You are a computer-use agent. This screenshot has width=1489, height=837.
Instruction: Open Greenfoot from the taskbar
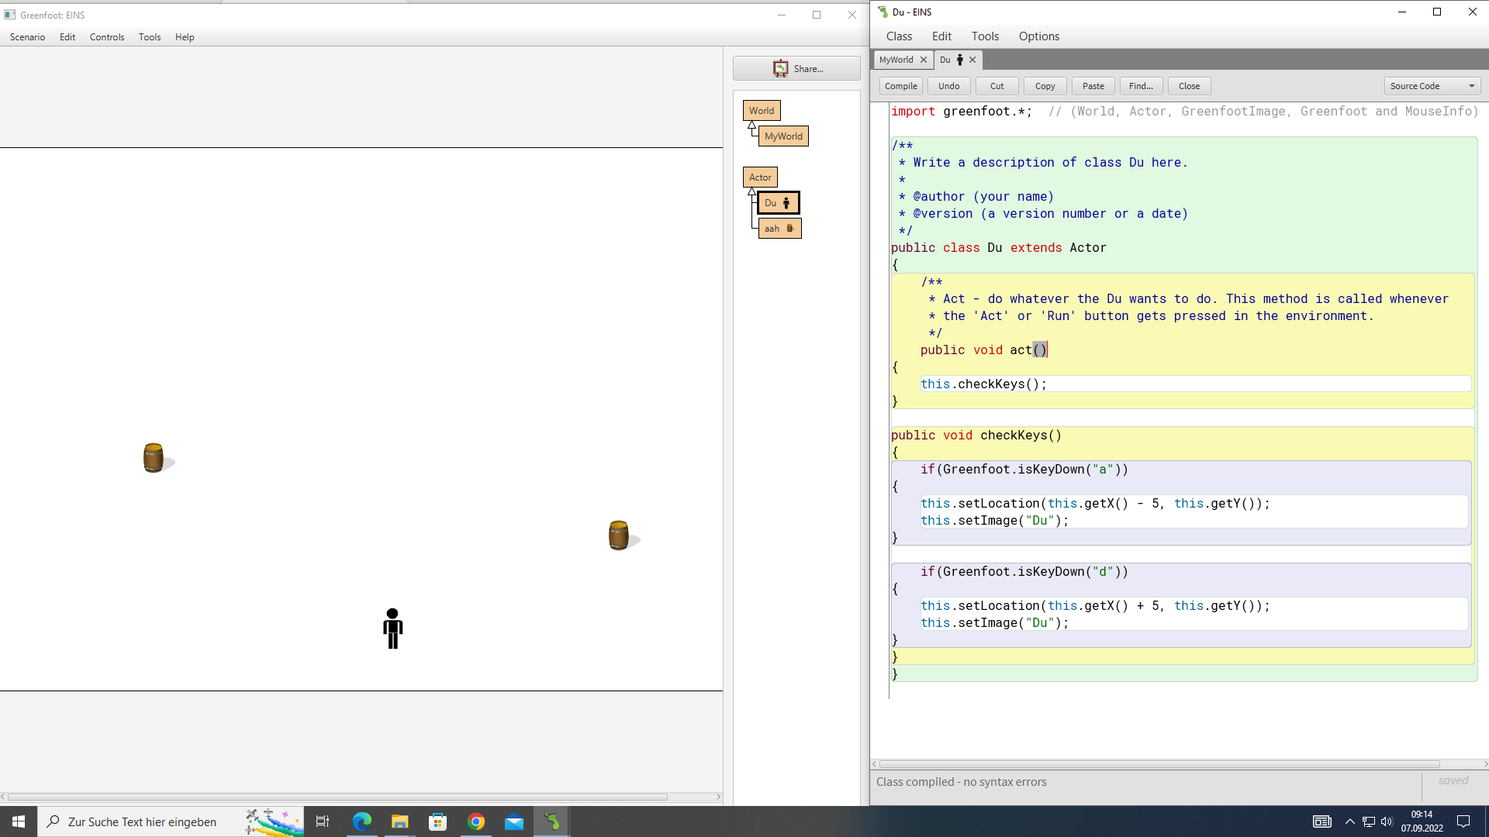(x=551, y=821)
